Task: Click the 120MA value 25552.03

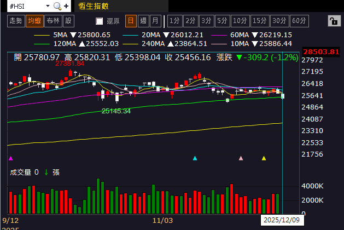Action: click(102, 44)
